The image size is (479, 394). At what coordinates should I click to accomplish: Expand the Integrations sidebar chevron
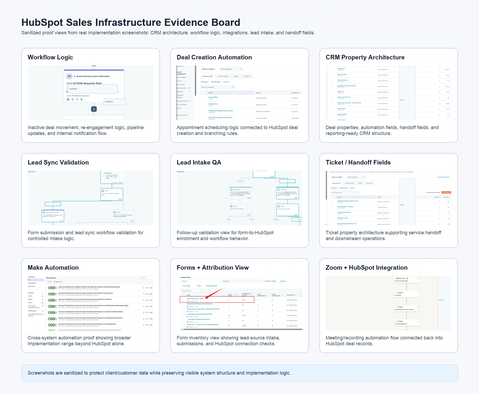coord(189,92)
